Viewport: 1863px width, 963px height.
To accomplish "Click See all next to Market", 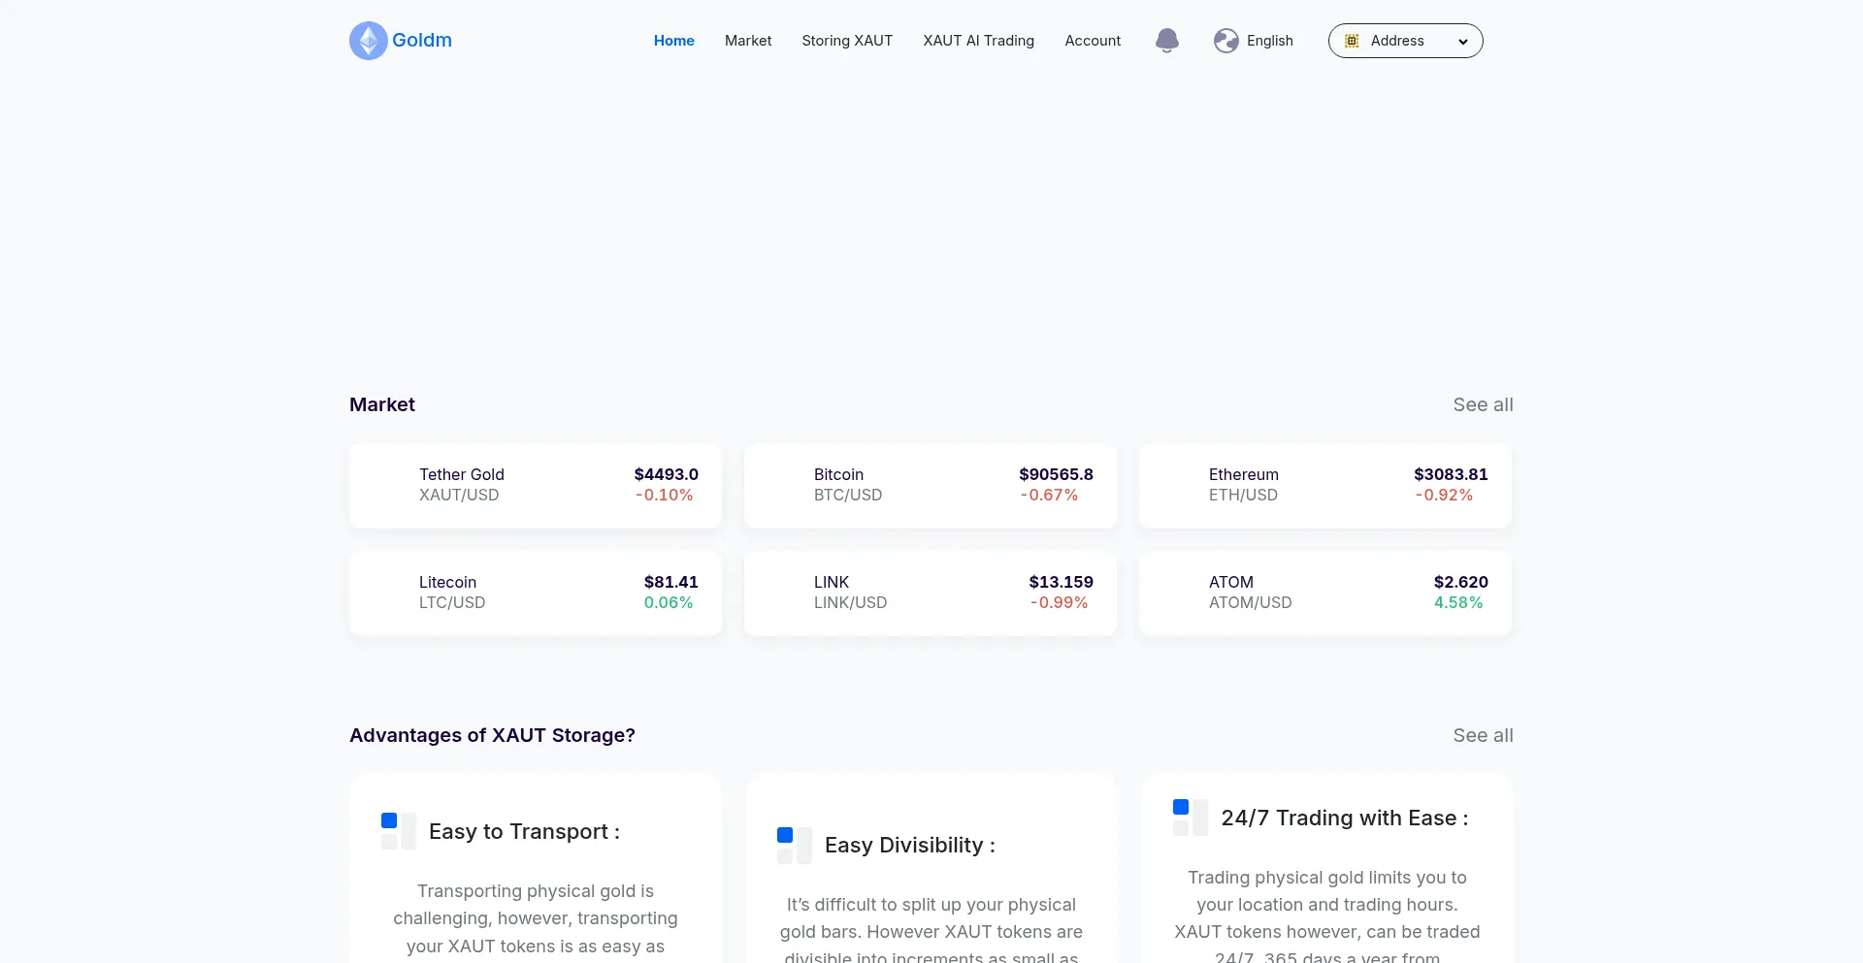I will click(x=1483, y=405).
